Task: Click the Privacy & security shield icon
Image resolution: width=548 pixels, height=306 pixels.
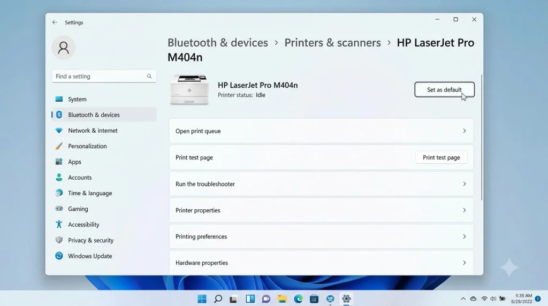Action: 59,240
